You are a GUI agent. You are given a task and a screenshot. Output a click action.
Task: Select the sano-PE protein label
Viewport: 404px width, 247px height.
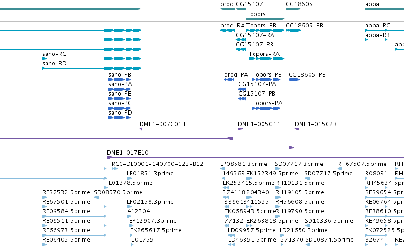pyautogui.click(x=120, y=94)
